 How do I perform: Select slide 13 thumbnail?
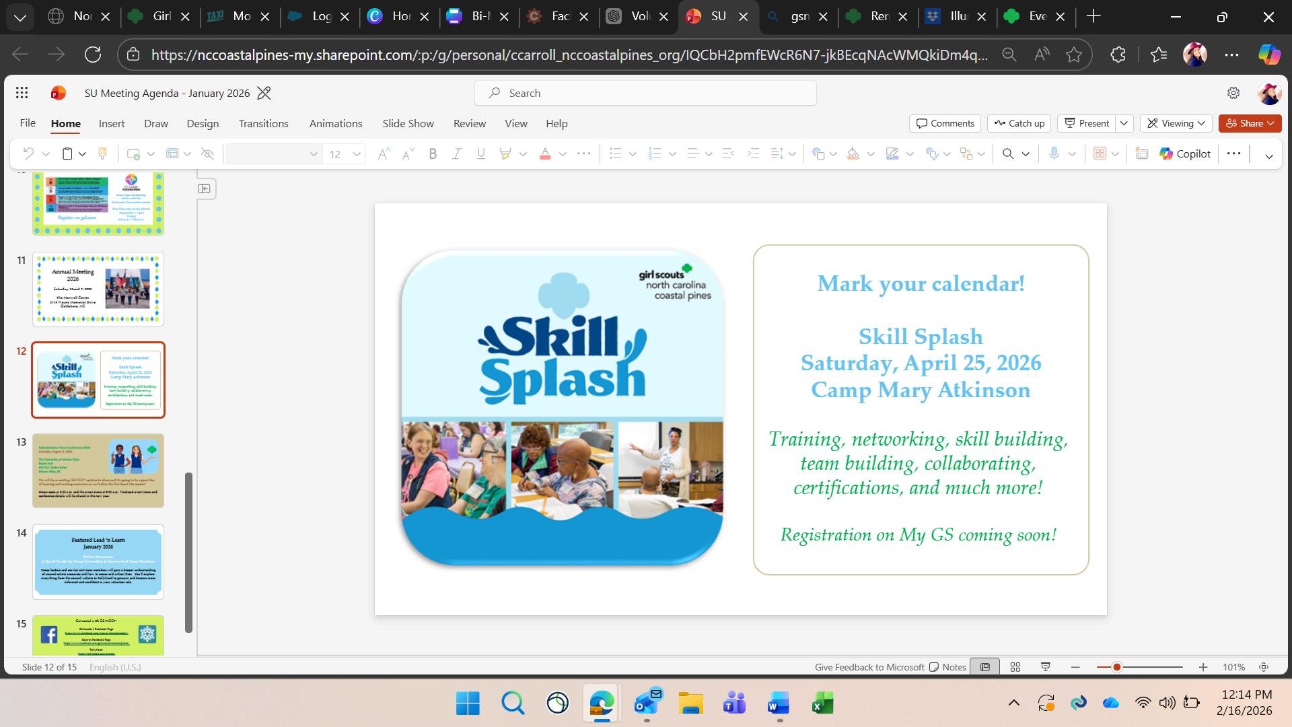(x=98, y=471)
